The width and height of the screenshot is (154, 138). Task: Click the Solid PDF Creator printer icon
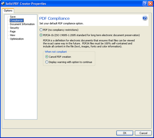[x=3, y=4]
